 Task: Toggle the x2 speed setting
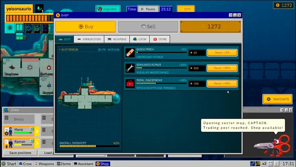[264, 164]
